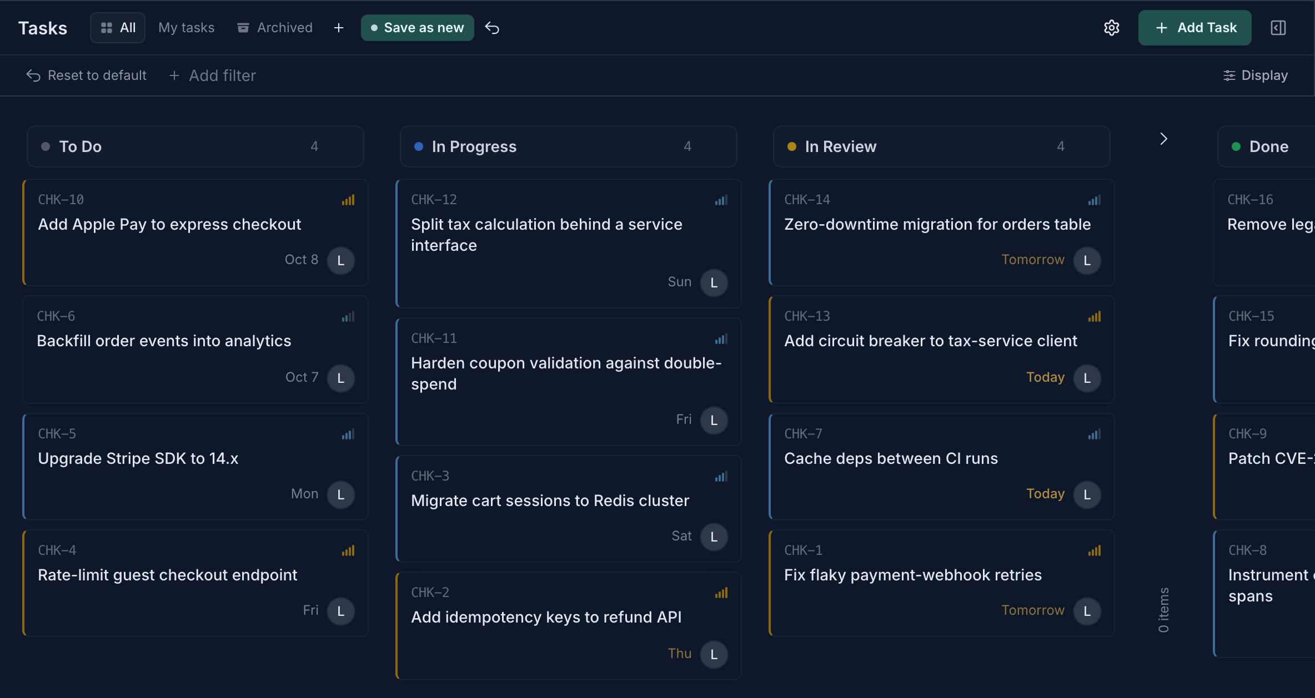Screen dimensions: 1315x698
Task: Click assignee avatar on Cache deps card
Action: coord(1087,495)
